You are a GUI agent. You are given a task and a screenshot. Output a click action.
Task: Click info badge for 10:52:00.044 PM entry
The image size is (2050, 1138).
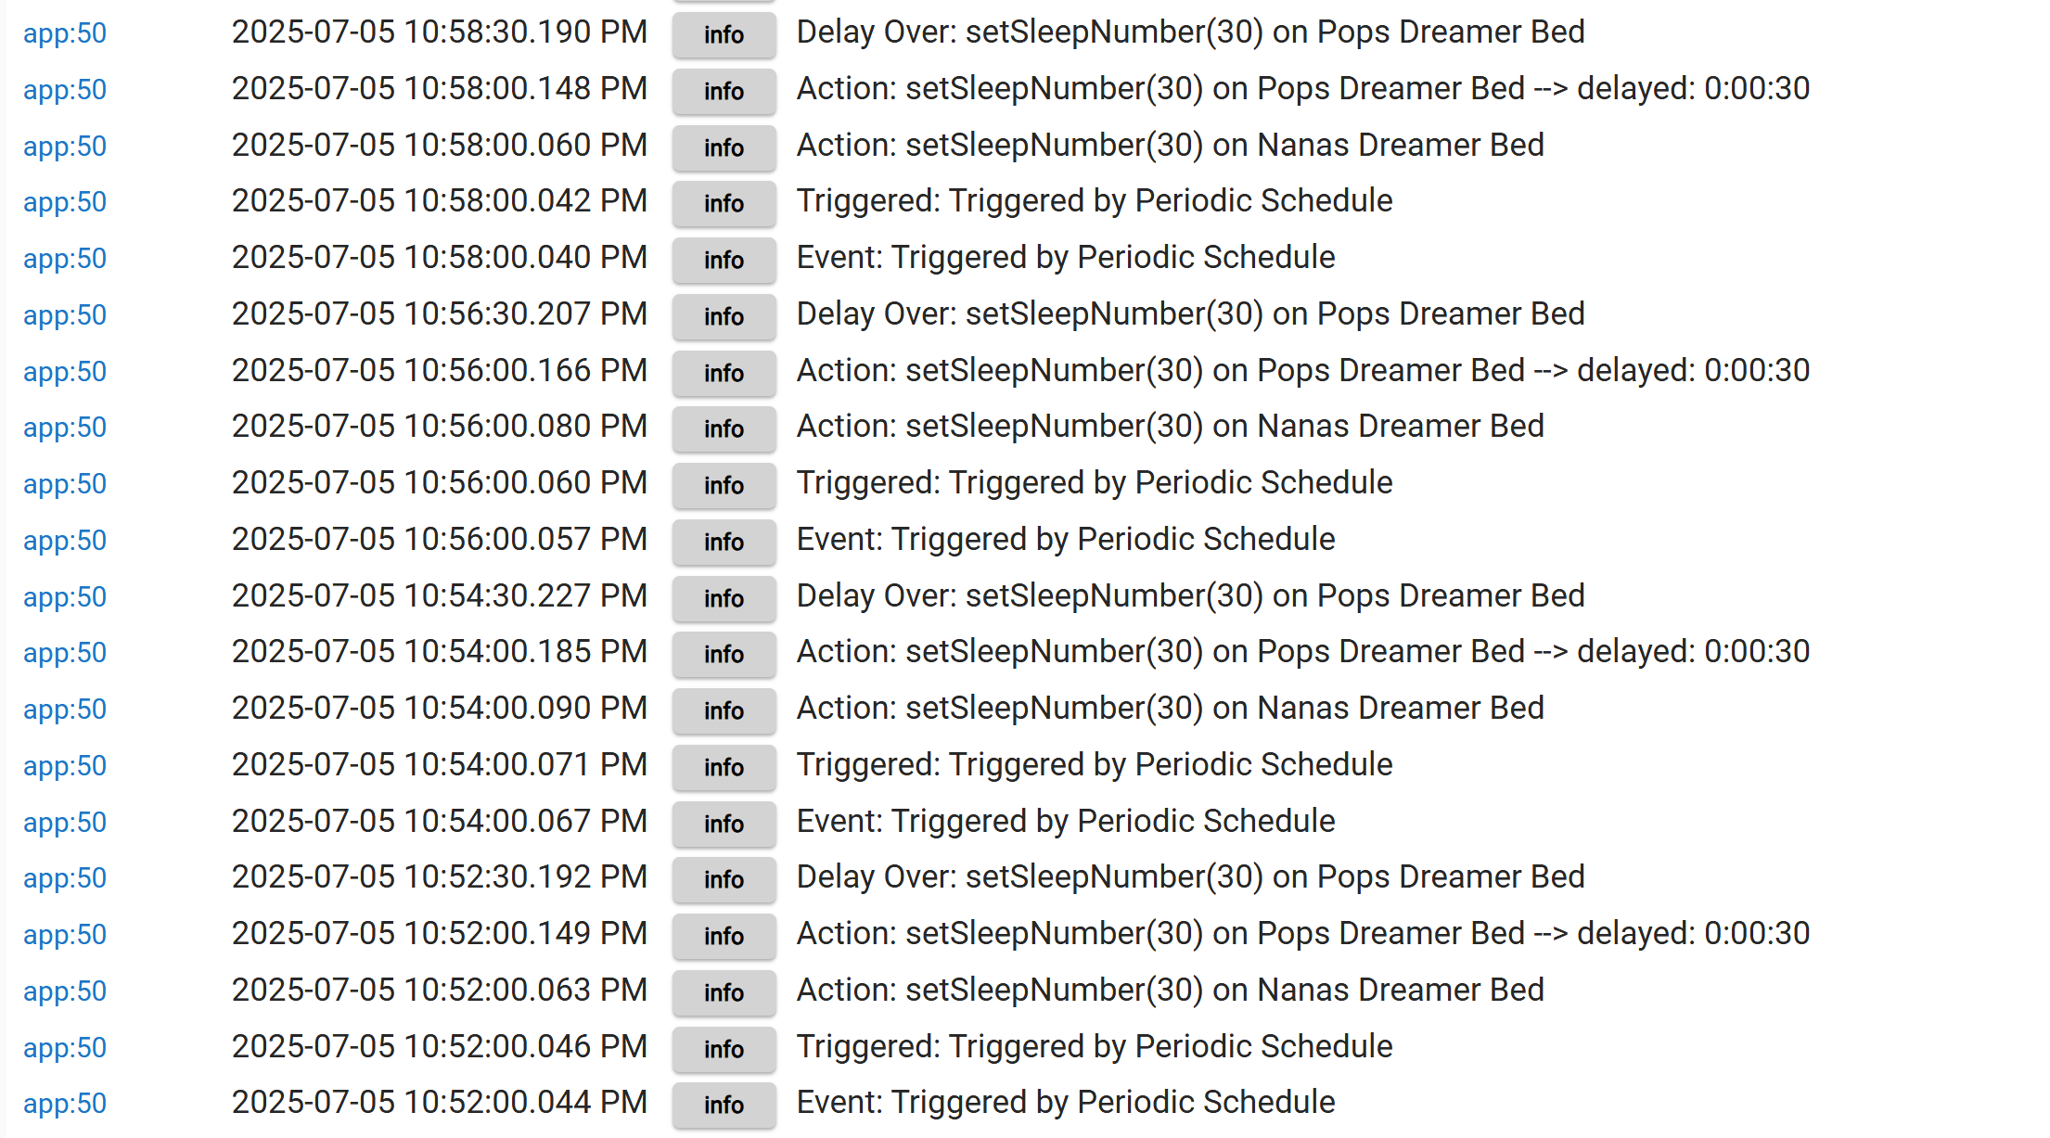pyautogui.click(x=724, y=1105)
